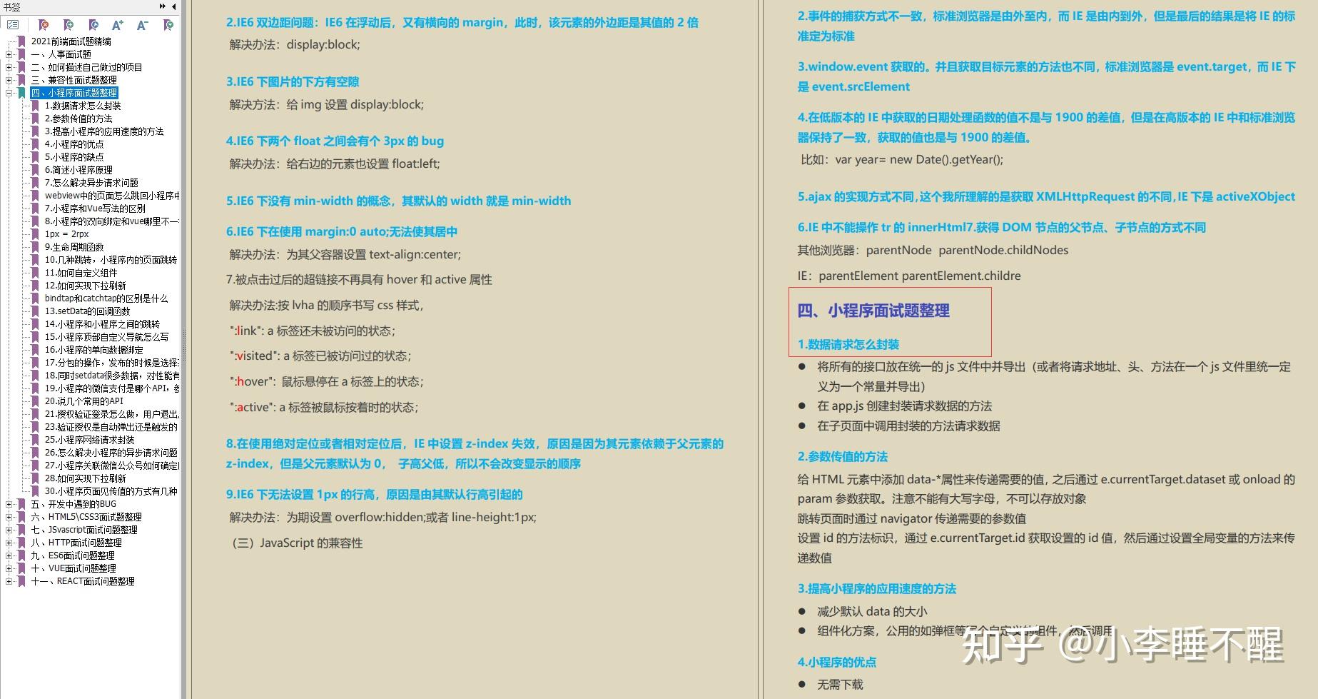Click heading 3.IE6 下图片的下方有空隙
The height and width of the screenshot is (699, 1318).
(293, 82)
